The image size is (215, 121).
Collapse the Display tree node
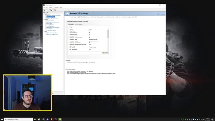(44, 19)
